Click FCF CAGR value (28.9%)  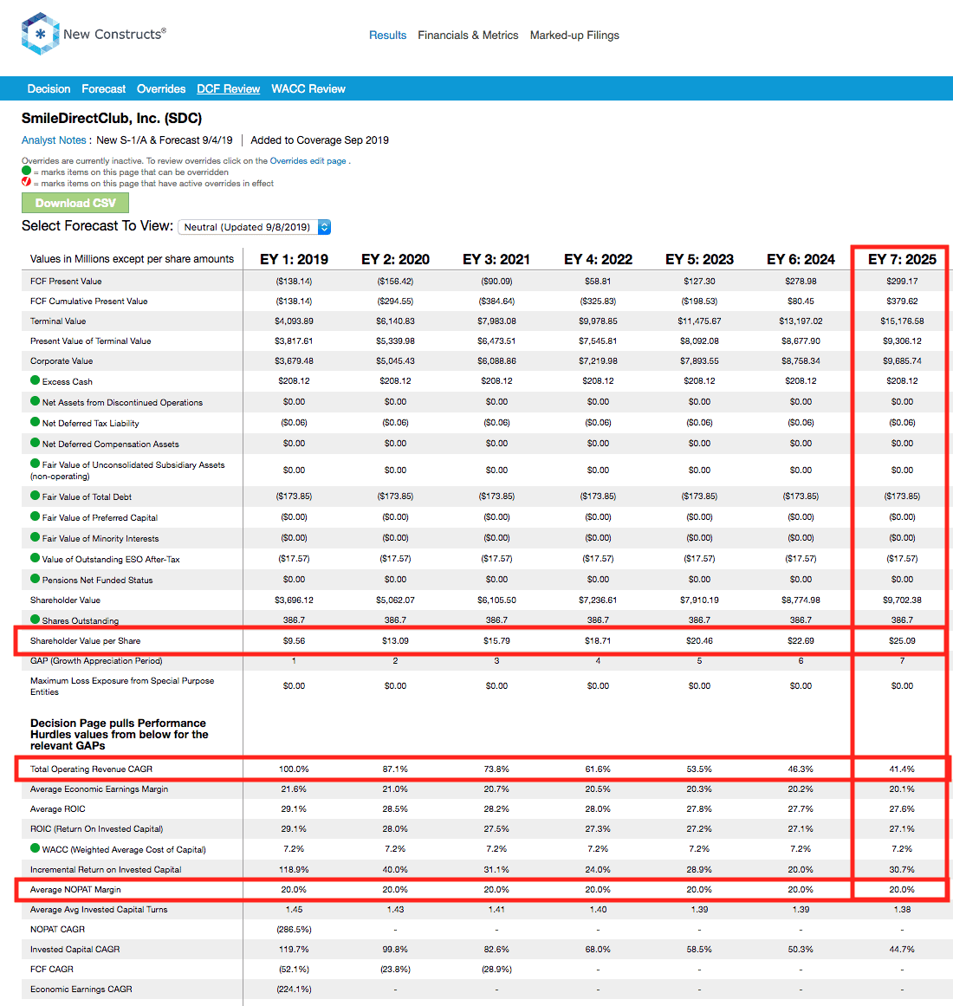pyautogui.click(x=496, y=969)
